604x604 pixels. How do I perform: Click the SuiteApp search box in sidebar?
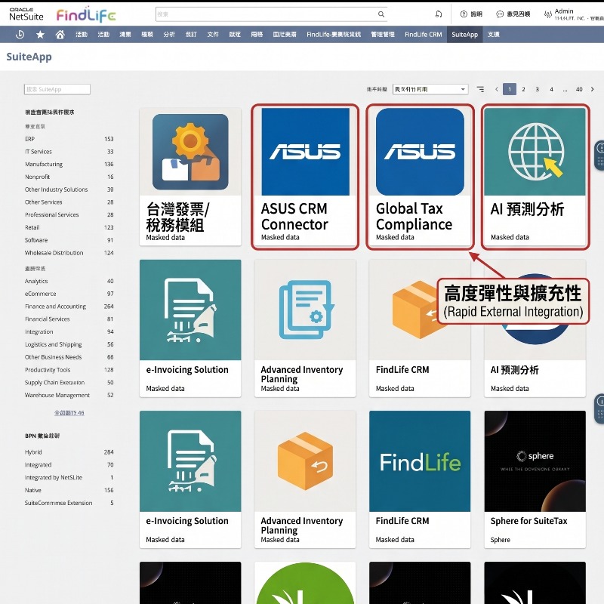[x=57, y=89]
